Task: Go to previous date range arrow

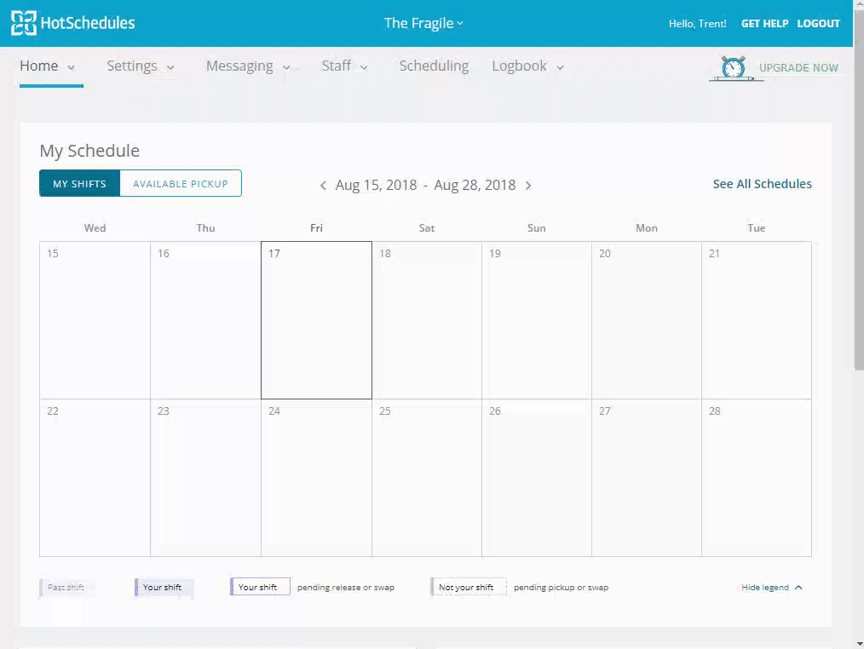Action: point(323,186)
